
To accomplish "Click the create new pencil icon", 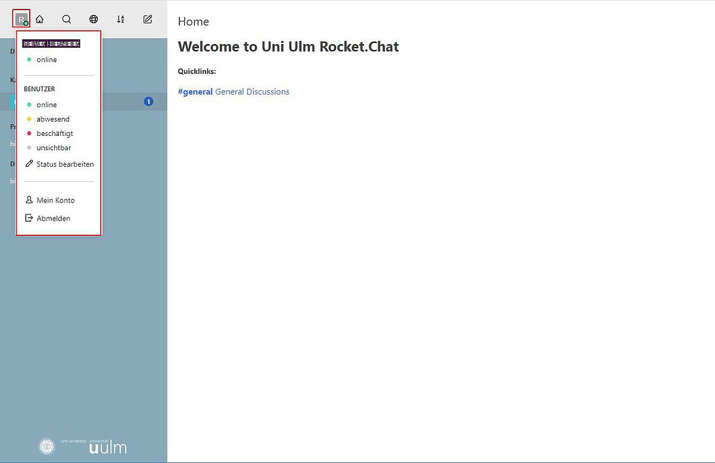I will pyautogui.click(x=148, y=19).
